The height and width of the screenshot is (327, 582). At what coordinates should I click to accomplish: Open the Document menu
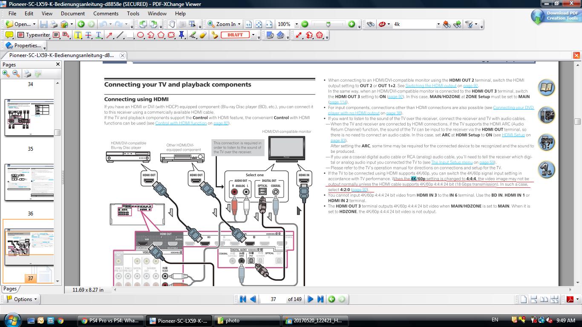pos(73,13)
